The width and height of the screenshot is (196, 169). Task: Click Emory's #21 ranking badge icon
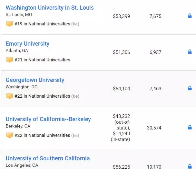pyautogui.click(x=10, y=60)
